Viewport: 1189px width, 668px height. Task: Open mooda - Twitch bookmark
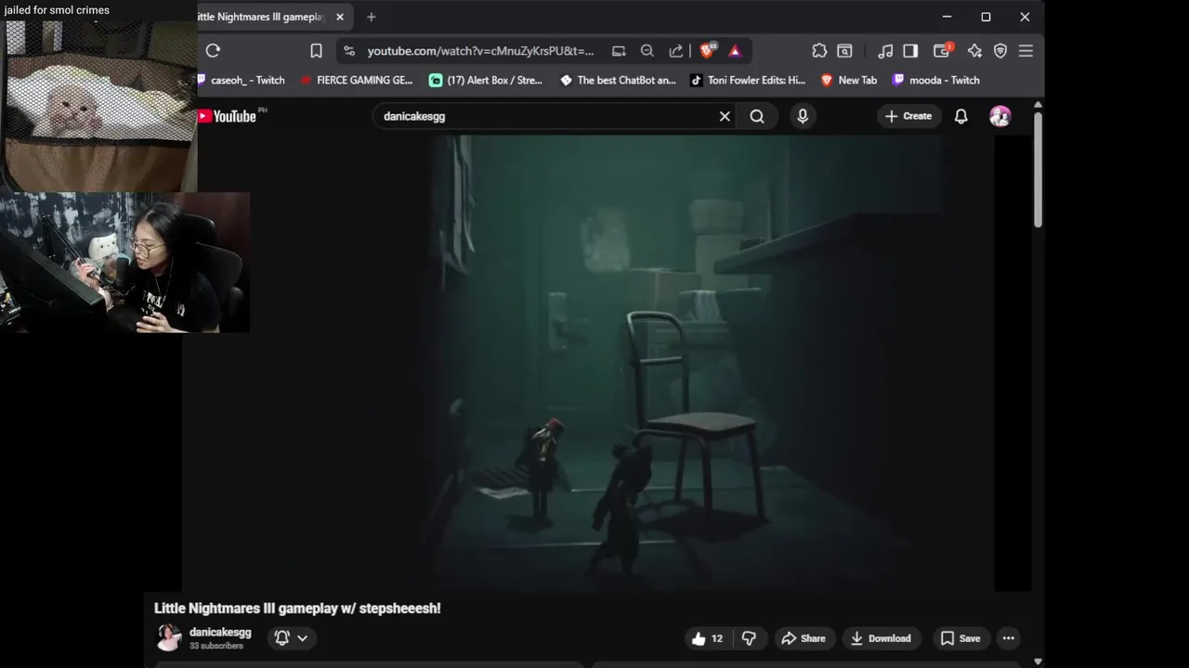click(936, 81)
